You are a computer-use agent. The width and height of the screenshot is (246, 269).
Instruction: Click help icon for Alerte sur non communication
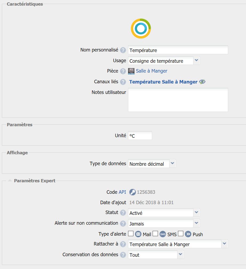[123, 223]
